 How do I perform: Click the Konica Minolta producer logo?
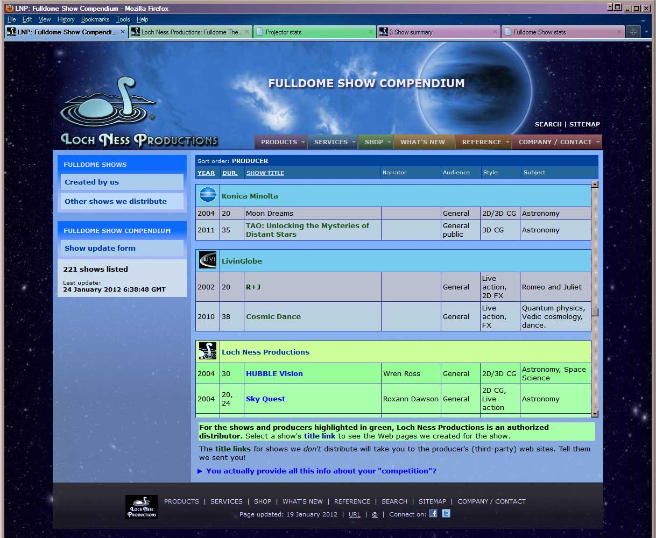coord(208,195)
